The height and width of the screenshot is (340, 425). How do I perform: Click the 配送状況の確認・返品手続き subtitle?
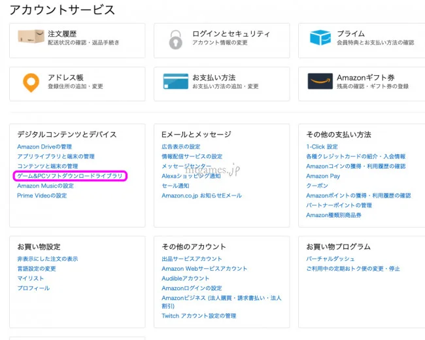[x=84, y=42]
